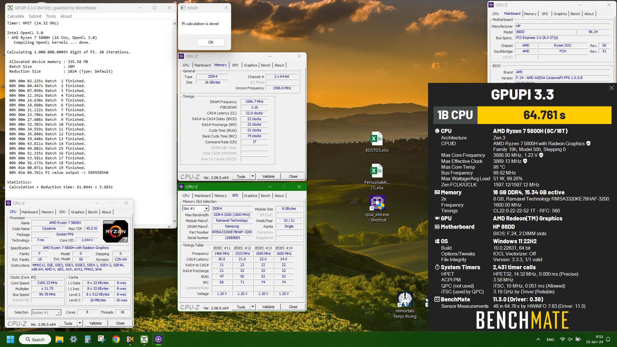Click the Max TDP 45.0 W value
Screen dimensions: 617x347
[91, 229]
